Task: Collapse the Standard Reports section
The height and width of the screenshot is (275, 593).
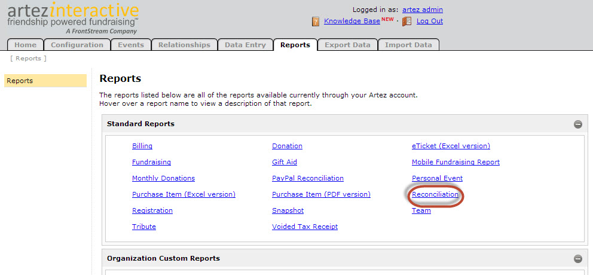Action: point(577,124)
